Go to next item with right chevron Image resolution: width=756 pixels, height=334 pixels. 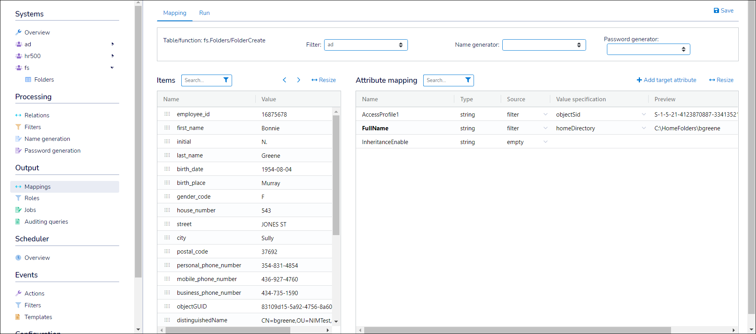click(299, 80)
